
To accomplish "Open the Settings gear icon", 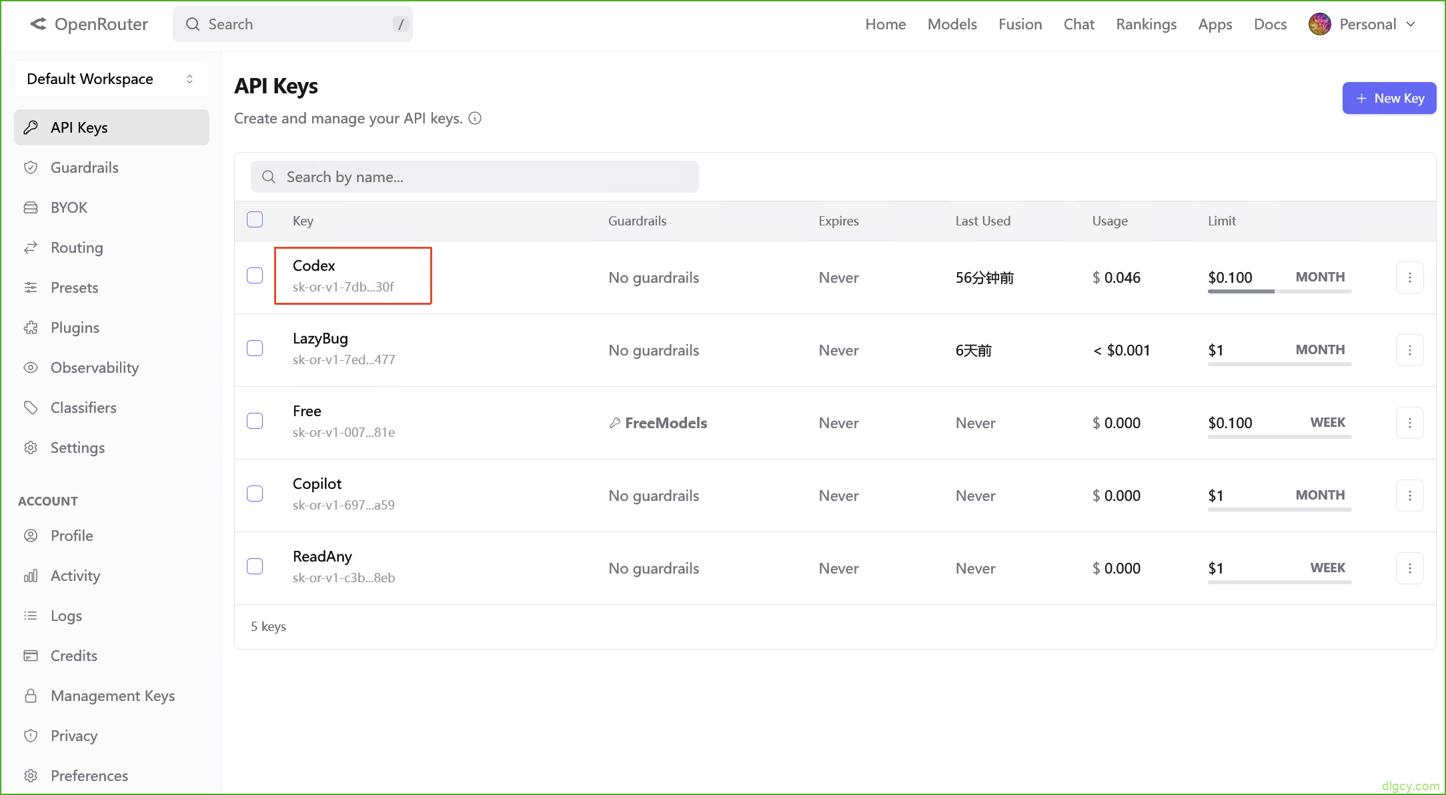I will click(x=31, y=448).
